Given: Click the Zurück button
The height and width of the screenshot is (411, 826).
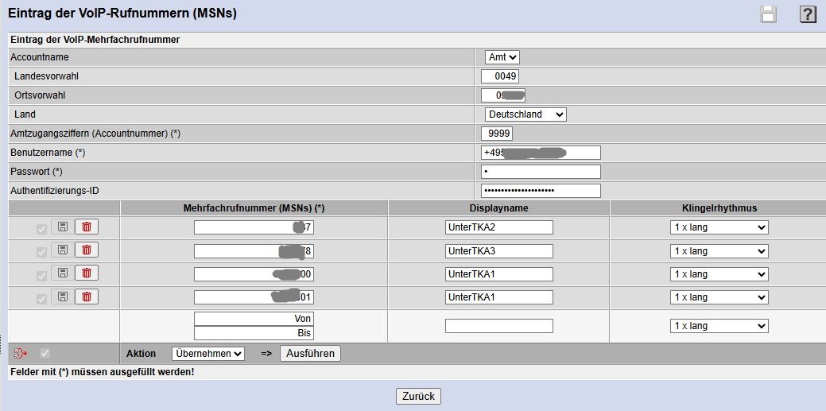Looking at the screenshot, I should [x=418, y=396].
